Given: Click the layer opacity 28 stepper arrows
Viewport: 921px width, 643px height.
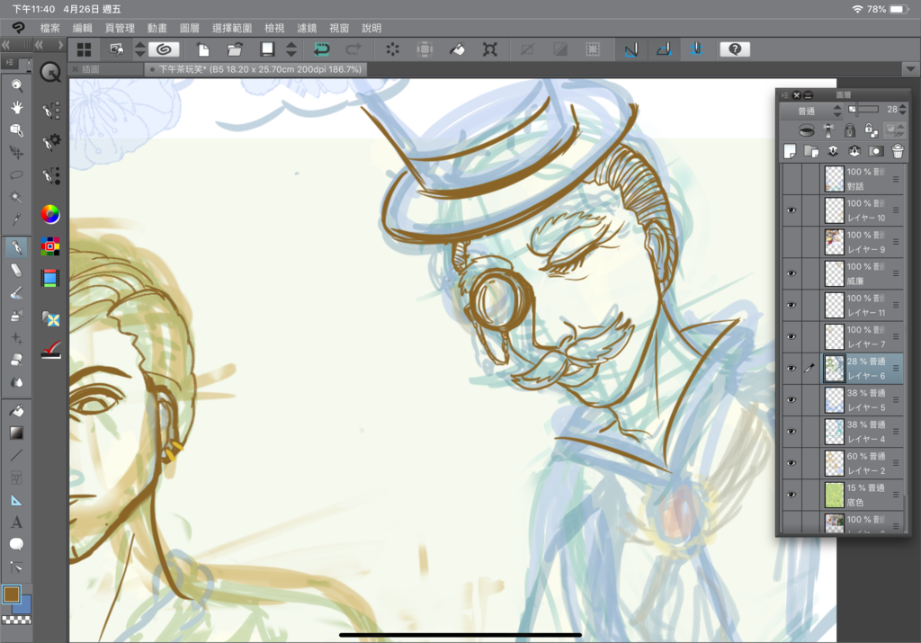Looking at the screenshot, I should point(903,110).
